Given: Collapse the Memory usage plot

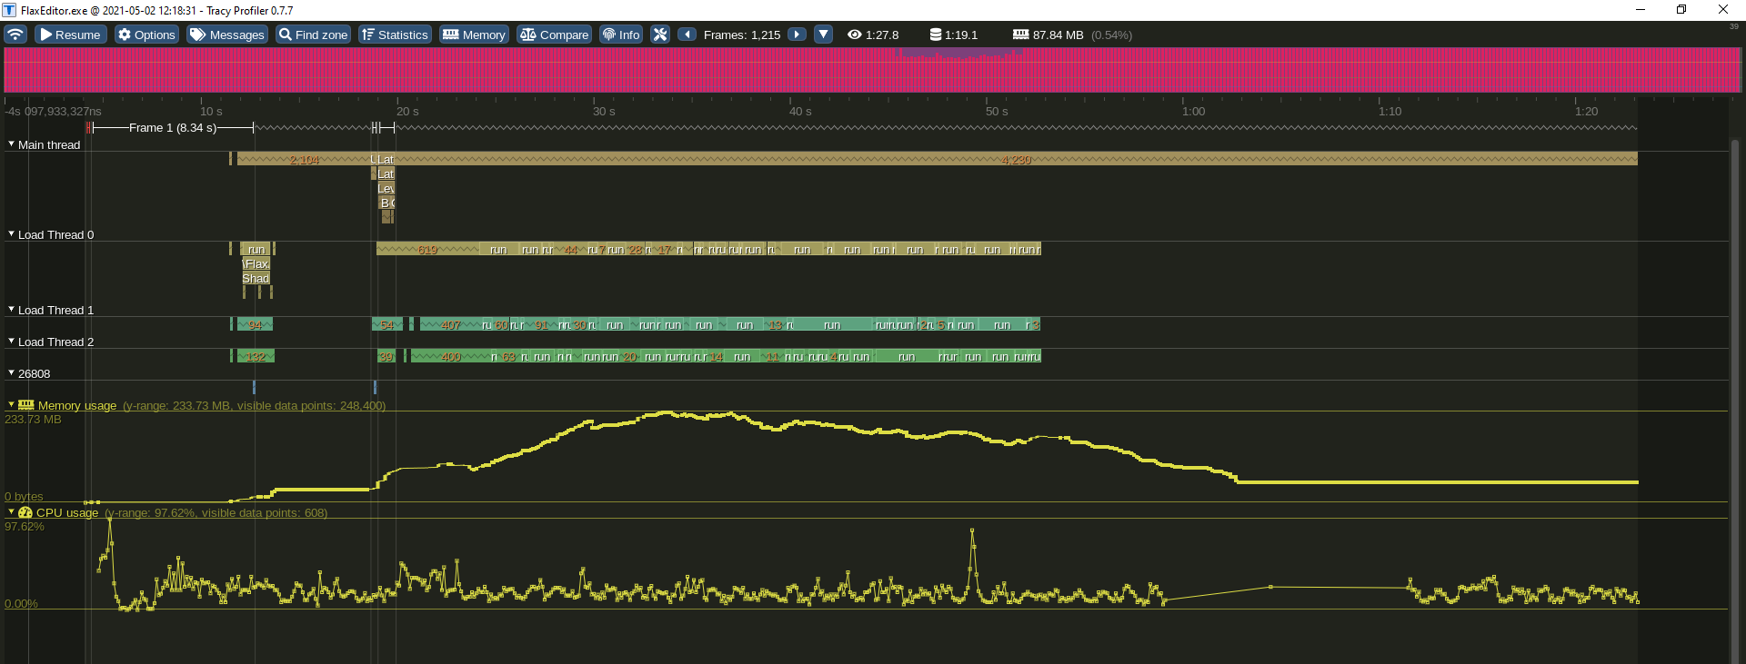Looking at the screenshot, I should tap(12, 405).
